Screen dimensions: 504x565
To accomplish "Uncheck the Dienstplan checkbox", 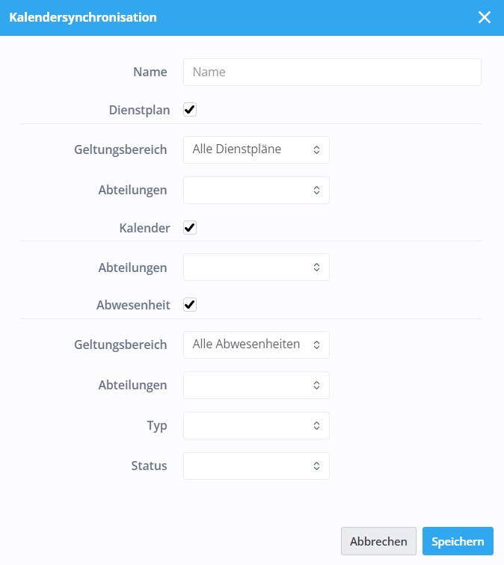I will [x=190, y=110].
